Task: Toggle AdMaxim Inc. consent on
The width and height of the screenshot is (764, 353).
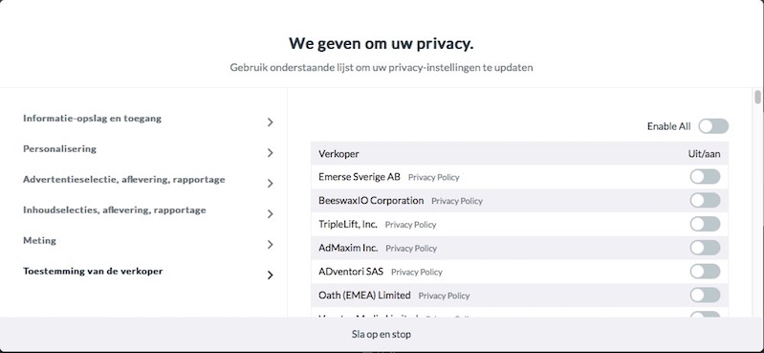Action: (x=705, y=248)
